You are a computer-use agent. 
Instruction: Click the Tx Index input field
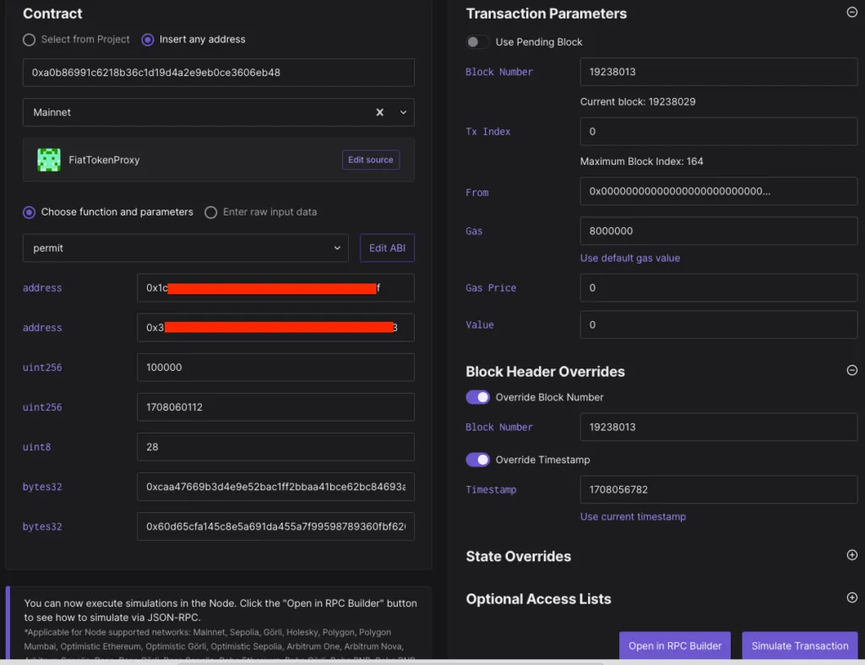coord(719,131)
